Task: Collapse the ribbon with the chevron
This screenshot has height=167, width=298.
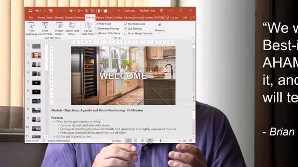Action: (192, 38)
